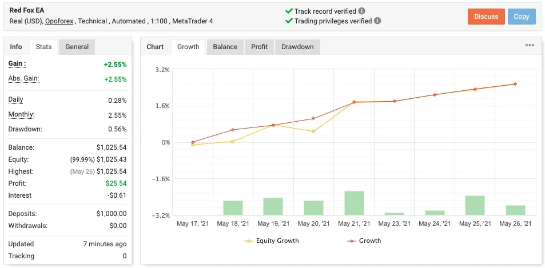Click the Track record verified checkmark icon
The height and width of the screenshot is (268, 545).
[289, 11]
